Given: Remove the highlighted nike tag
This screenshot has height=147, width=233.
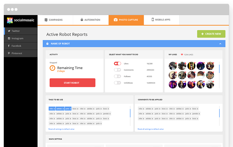Looking at the screenshot, I should pos(54,109).
